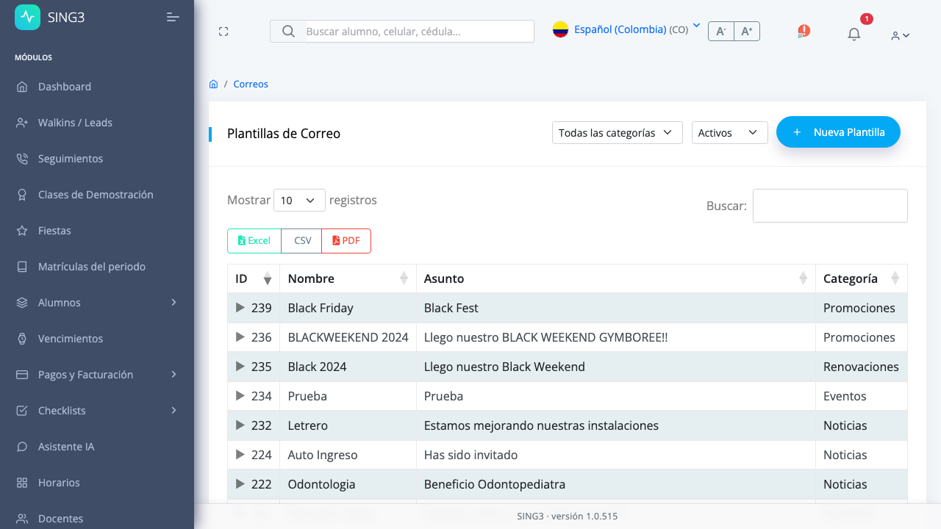The image size is (941, 529).
Task: Open the Español (Colombia) language selector
Action: (626, 29)
